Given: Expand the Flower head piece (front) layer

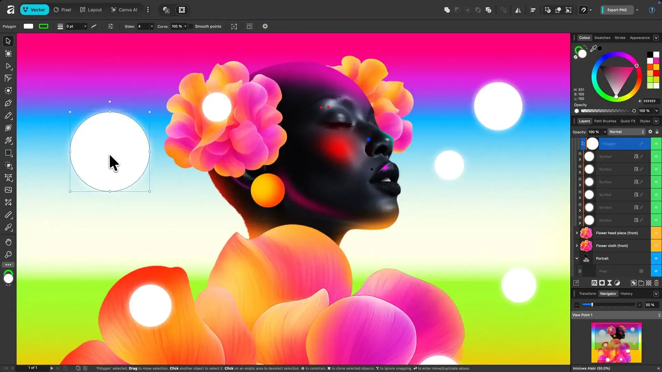Looking at the screenshot, I should (576, 233).
